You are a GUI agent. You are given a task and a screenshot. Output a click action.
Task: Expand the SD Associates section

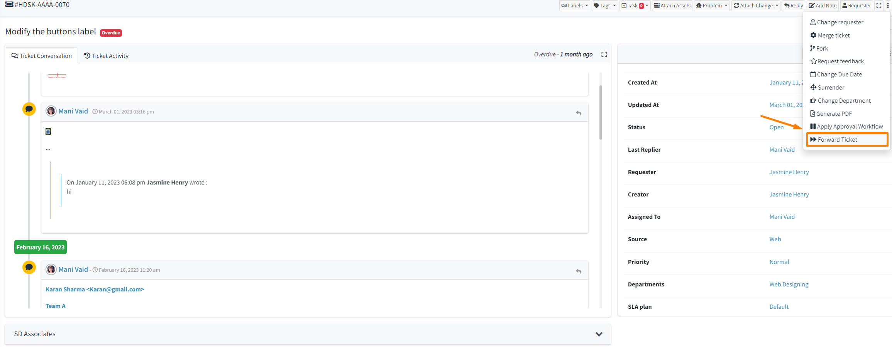click(x=599, y=334)
